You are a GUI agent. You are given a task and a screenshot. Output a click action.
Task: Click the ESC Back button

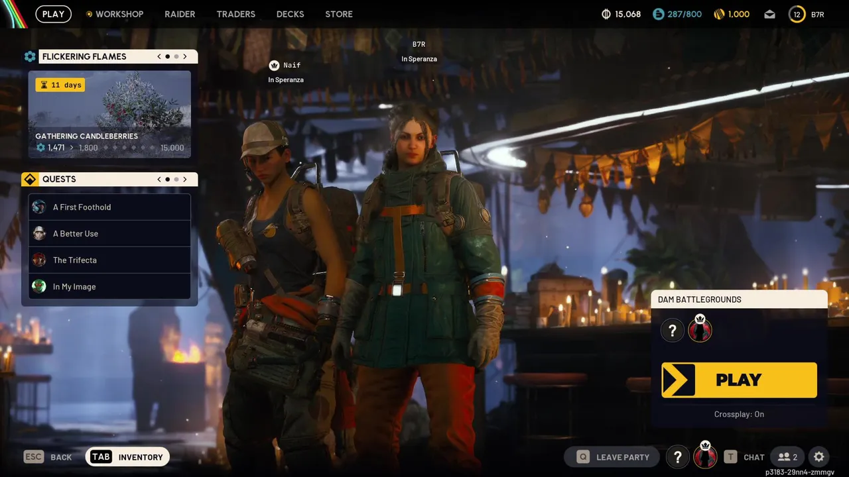[48, 457]
